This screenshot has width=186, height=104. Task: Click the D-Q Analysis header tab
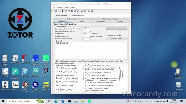click(72, 19)
